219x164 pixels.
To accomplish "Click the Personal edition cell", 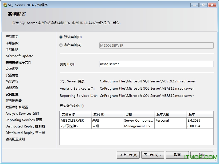I will (x=170, y=120).
